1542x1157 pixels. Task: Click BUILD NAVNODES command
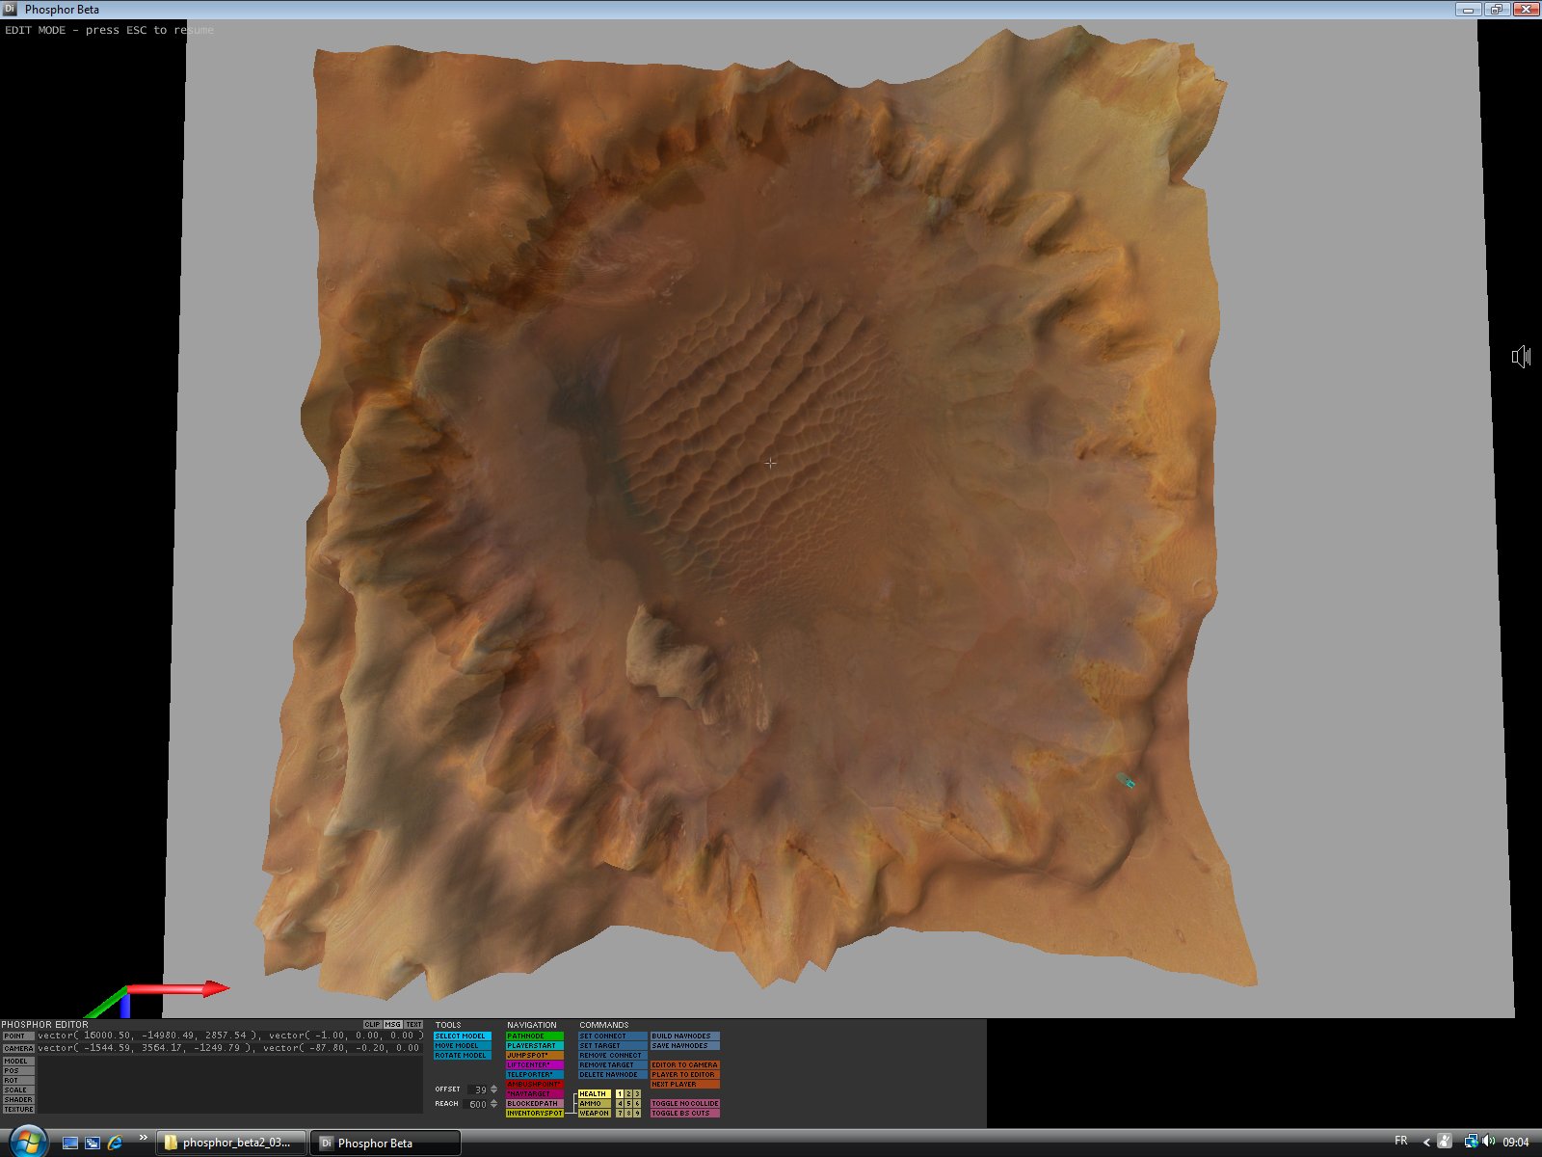[x=685, y=1036]
